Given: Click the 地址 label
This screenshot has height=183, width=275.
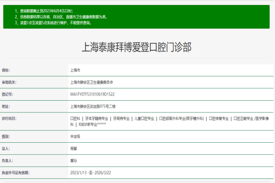Looking at the screenshot, I should pyautogui.click(x=6, y=107).
